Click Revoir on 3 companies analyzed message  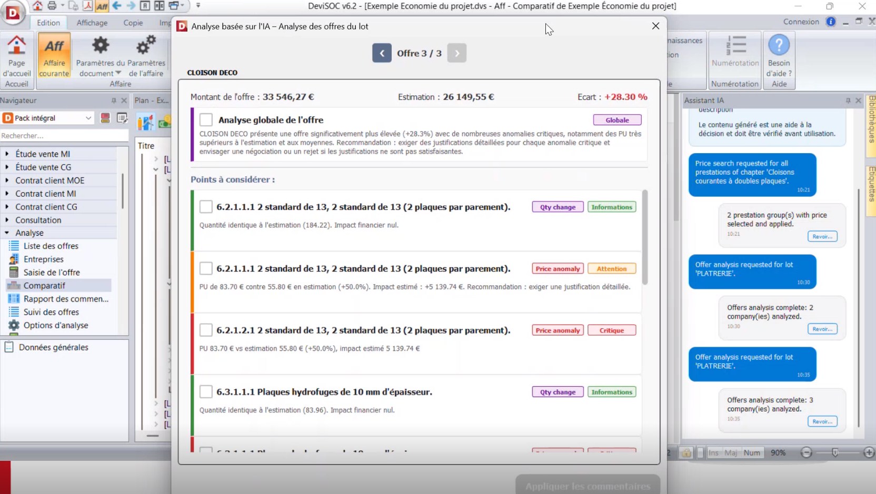click(x=822, y=421)
